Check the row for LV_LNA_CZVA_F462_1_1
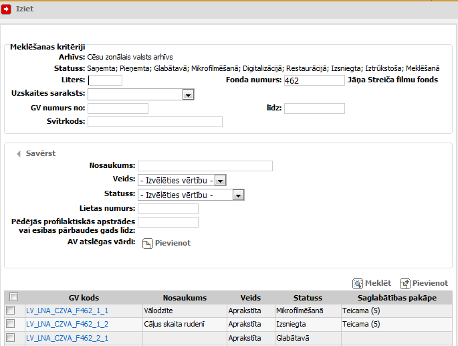 [x=10, y=311]
